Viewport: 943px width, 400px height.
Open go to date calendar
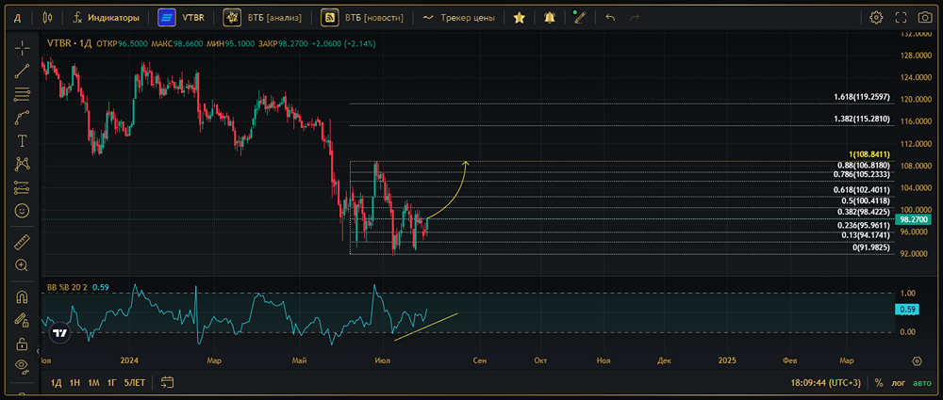tap(167, 382)
